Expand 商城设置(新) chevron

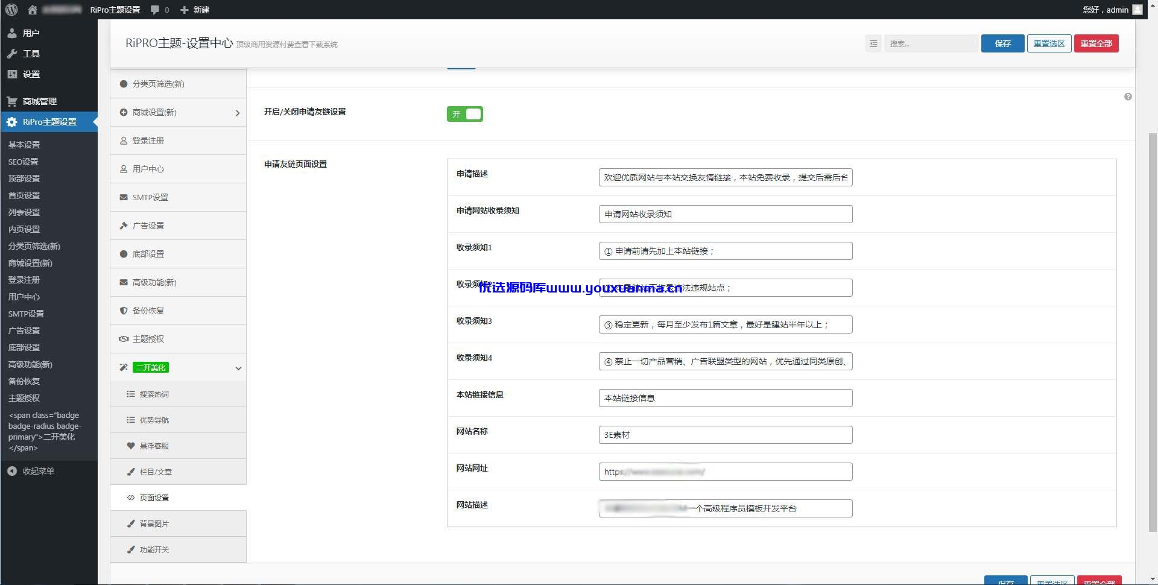pyautogui.click(x=238, y=113)
